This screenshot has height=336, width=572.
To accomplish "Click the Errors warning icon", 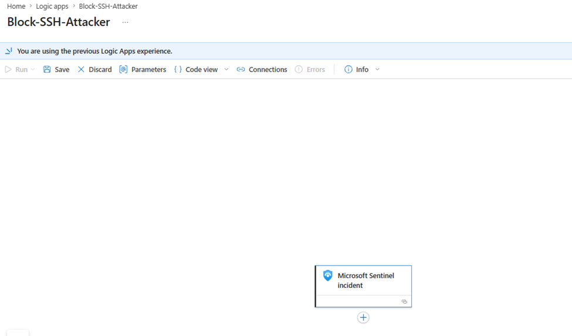I will pyautogui.click(x=299, y=69).
